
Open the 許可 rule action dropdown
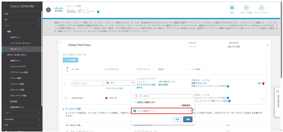[x=120, y=83]
